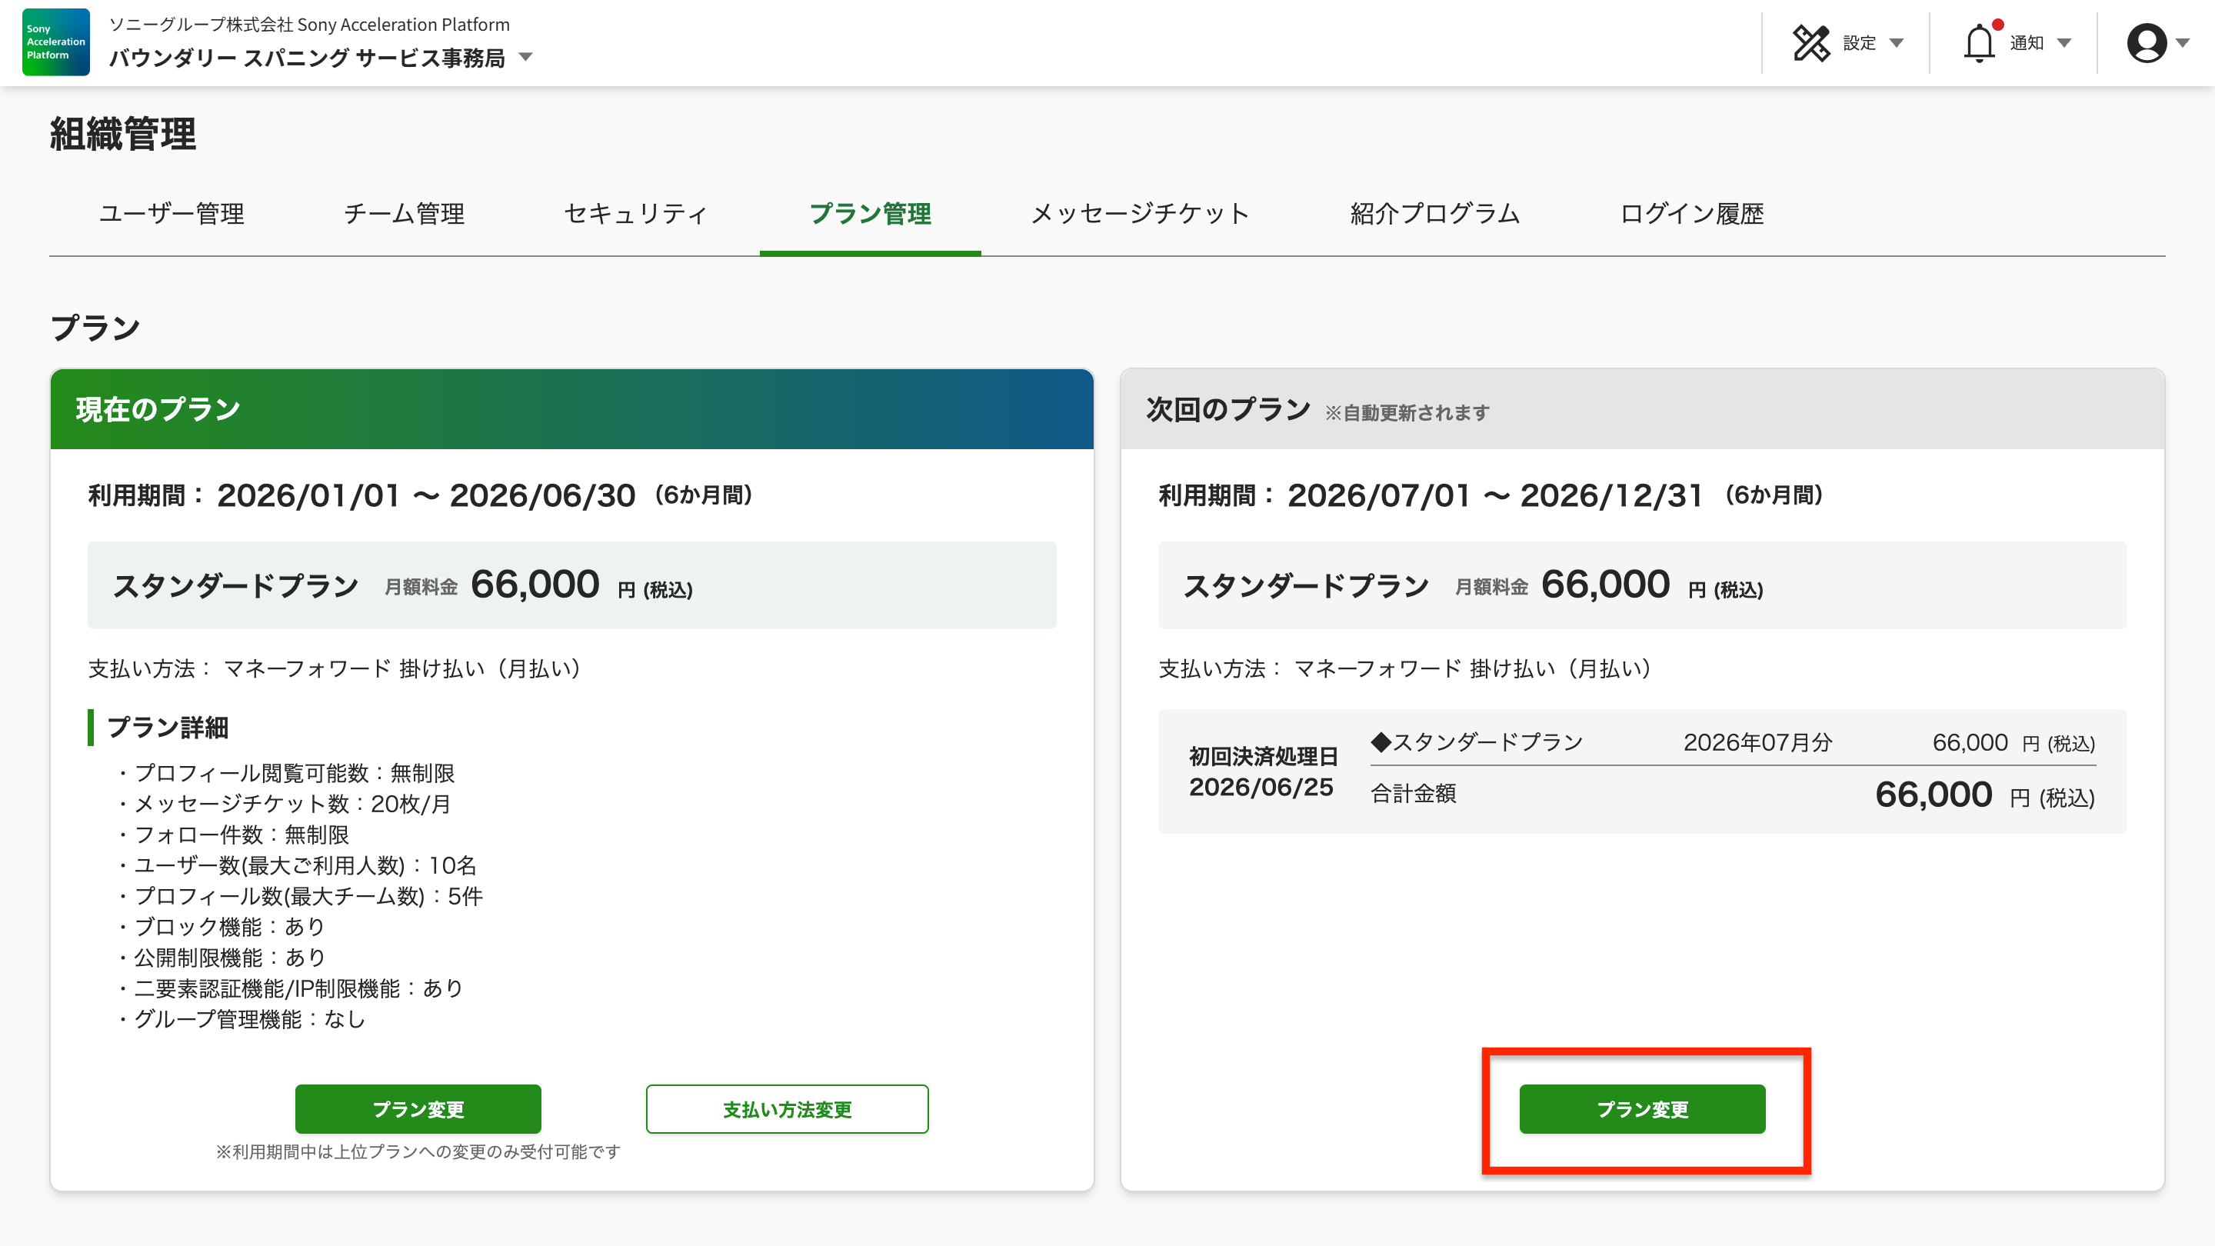2215x1246 pixels.
Task: Open the セキュリティ tab
Action: click(x=635, y=213)
